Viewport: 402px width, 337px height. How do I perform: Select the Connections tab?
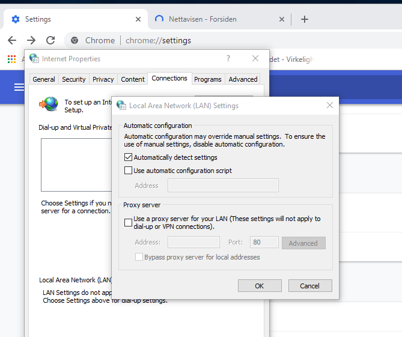169,78
